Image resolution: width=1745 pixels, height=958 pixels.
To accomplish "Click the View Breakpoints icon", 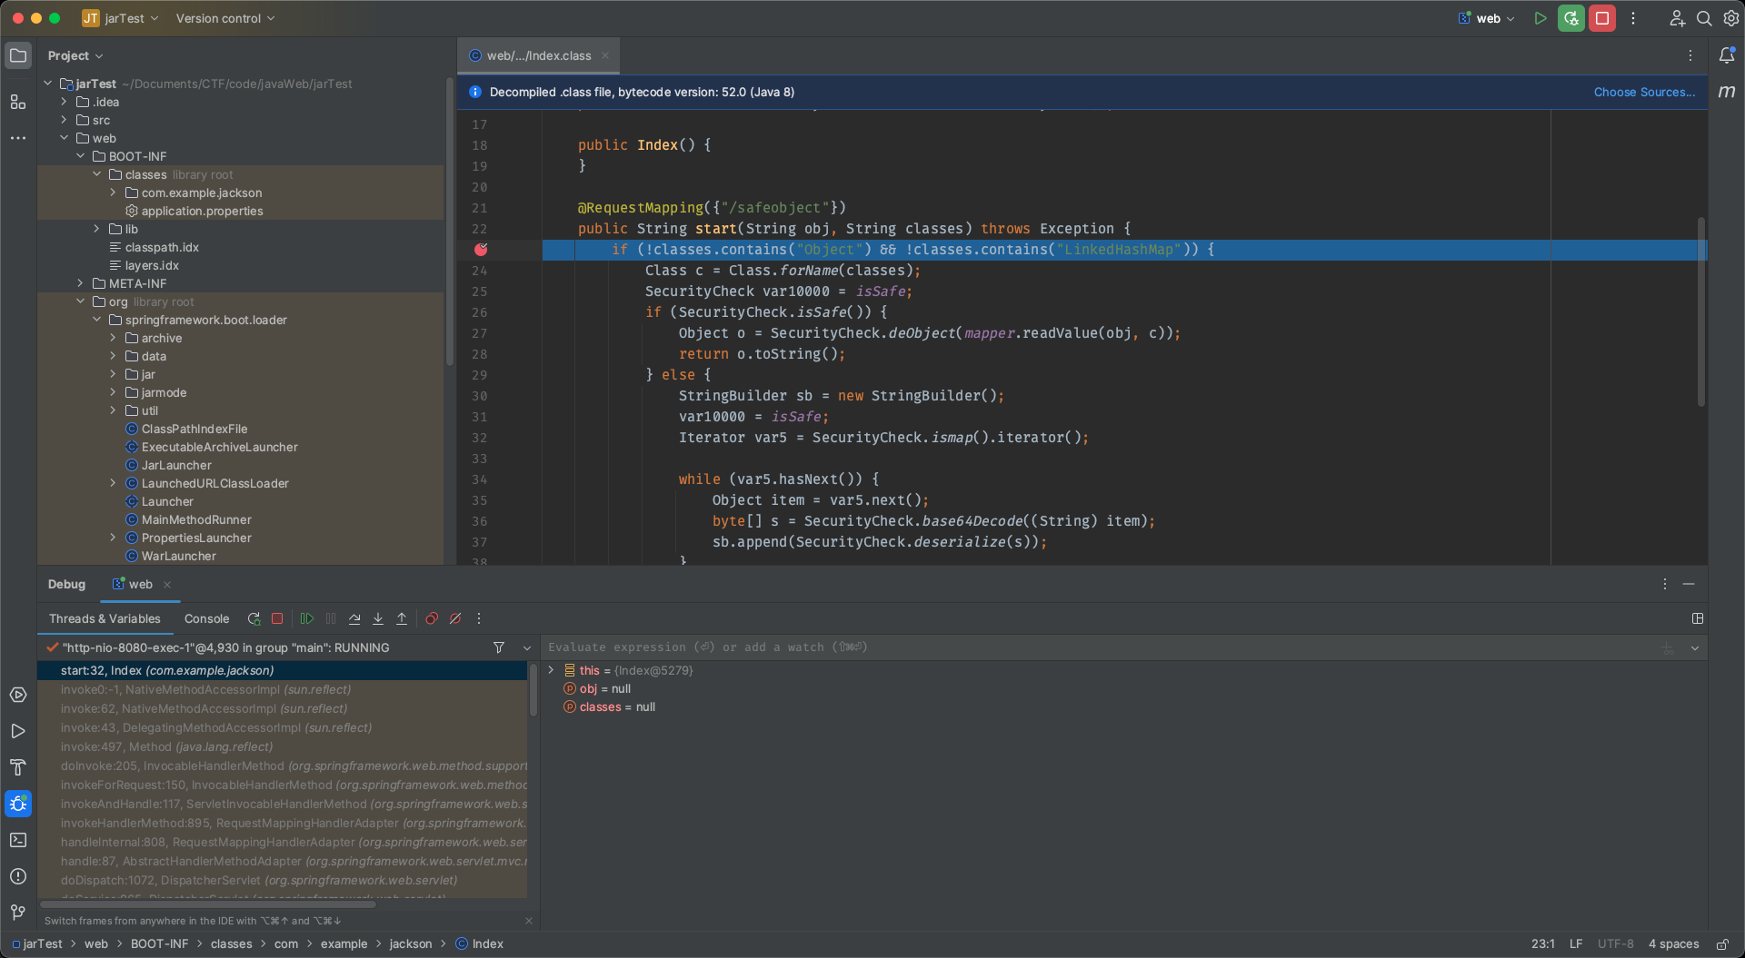I will tap(432, 618).
